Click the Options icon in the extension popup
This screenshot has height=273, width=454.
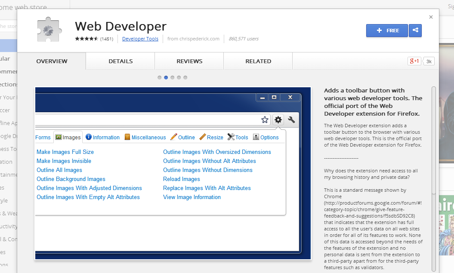(257, 137)
